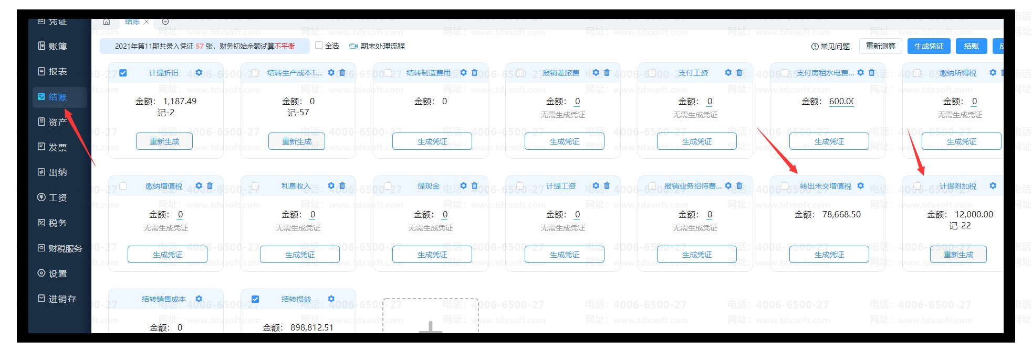The width and height of the screenshot is (1032, 352).
Task: Delete the 结转制造费用 card via trash icon
Action: (474, 73)
